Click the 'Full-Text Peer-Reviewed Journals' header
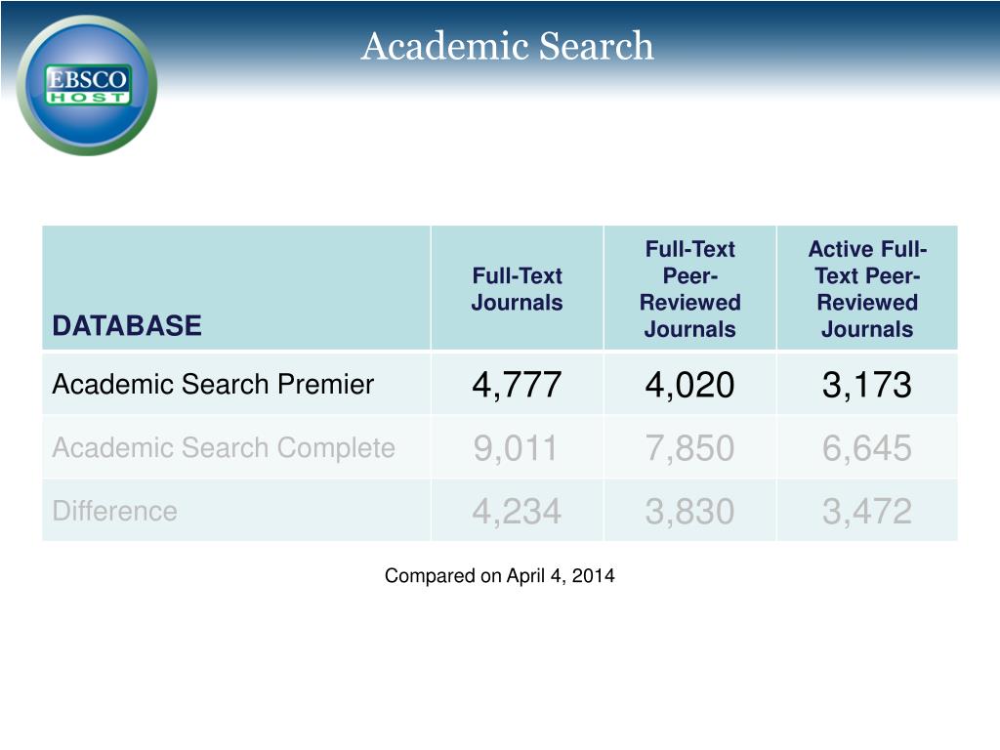The height and width of the screenshot is (750, 1000). pyautogui.click(x=690, y=289)
